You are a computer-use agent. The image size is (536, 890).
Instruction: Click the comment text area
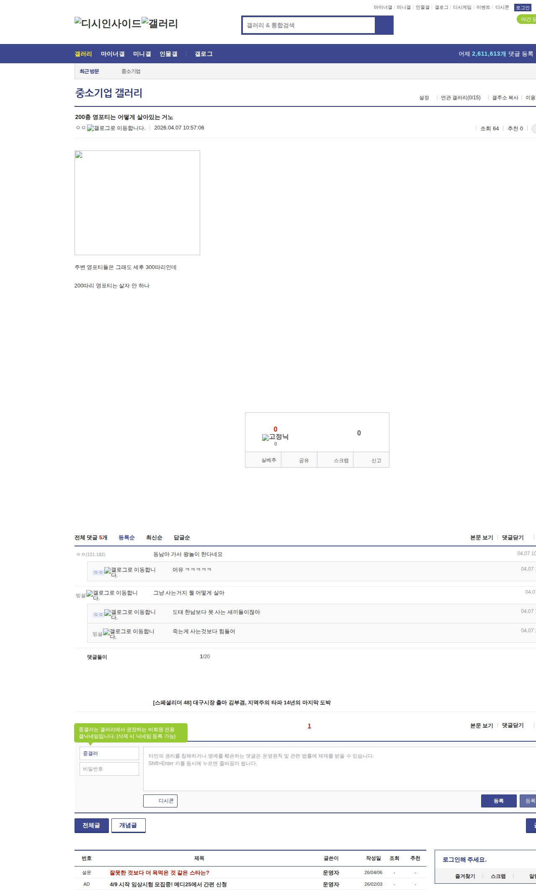340,769
